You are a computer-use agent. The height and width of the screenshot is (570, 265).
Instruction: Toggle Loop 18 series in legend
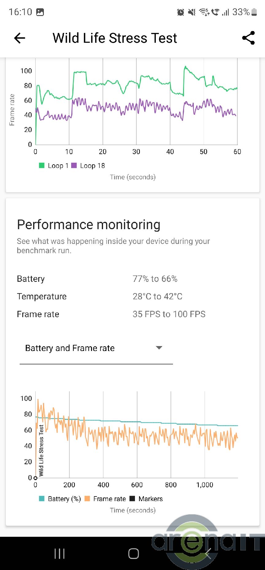click(88, 165)
